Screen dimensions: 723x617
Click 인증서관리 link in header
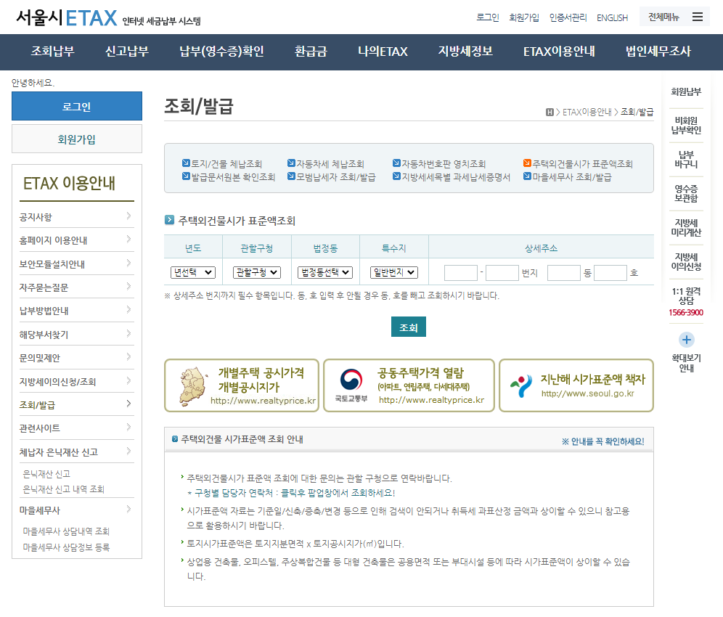(568, 17)
